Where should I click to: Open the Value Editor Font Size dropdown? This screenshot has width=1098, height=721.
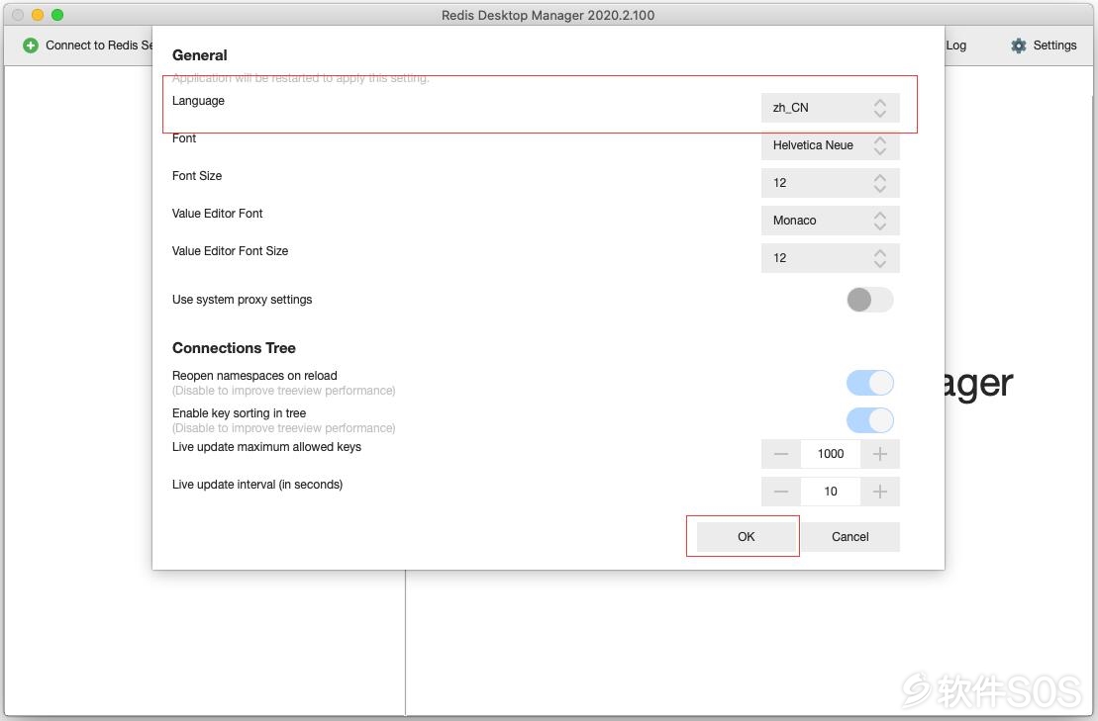click(x=830, y=258)
